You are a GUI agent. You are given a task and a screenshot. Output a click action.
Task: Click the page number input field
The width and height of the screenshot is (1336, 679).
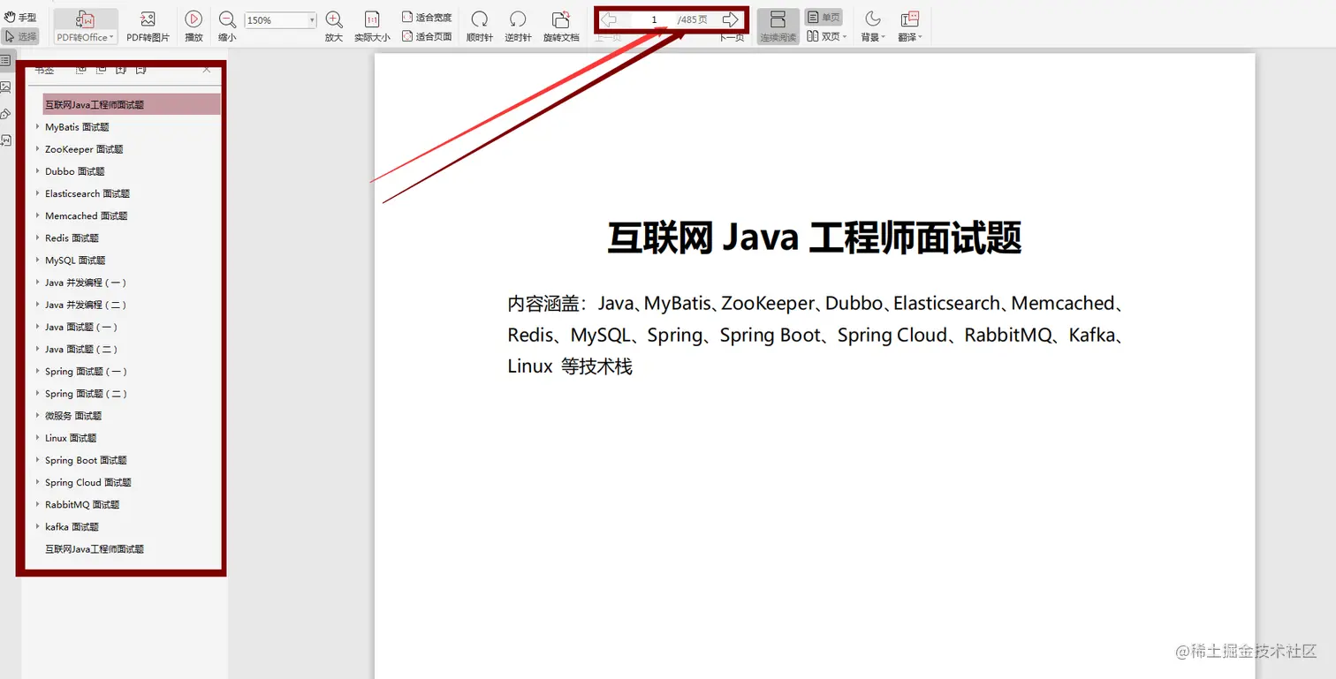[653, 19]
